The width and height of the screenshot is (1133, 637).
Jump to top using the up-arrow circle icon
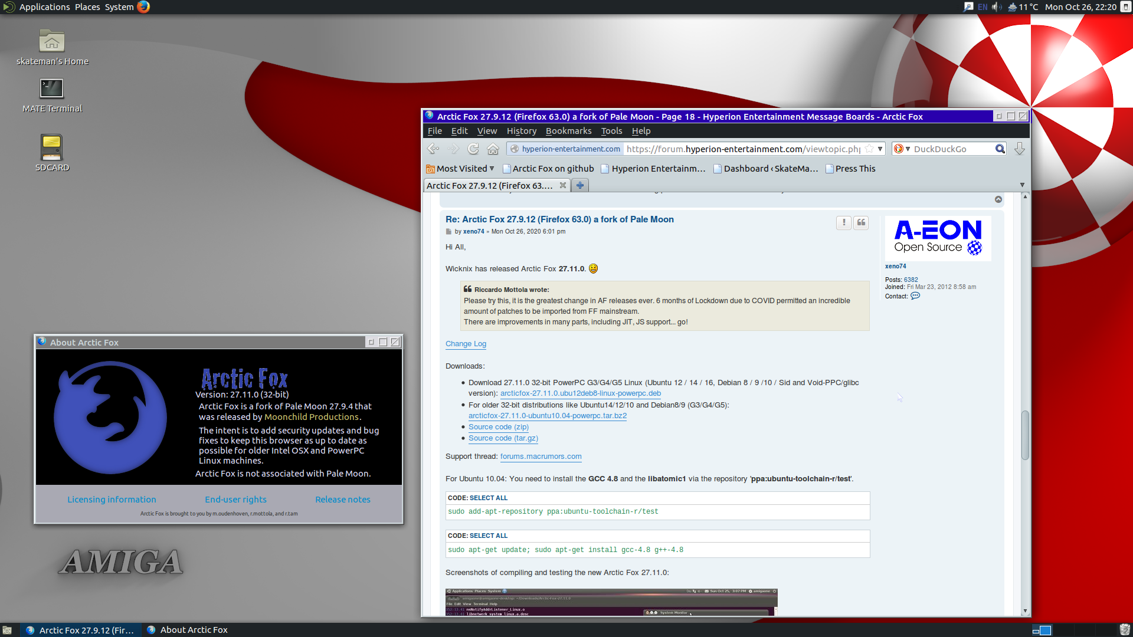(998, 199)
